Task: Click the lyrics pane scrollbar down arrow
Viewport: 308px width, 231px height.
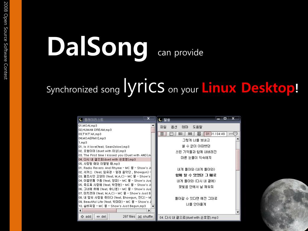Action: tap(238, 212)
